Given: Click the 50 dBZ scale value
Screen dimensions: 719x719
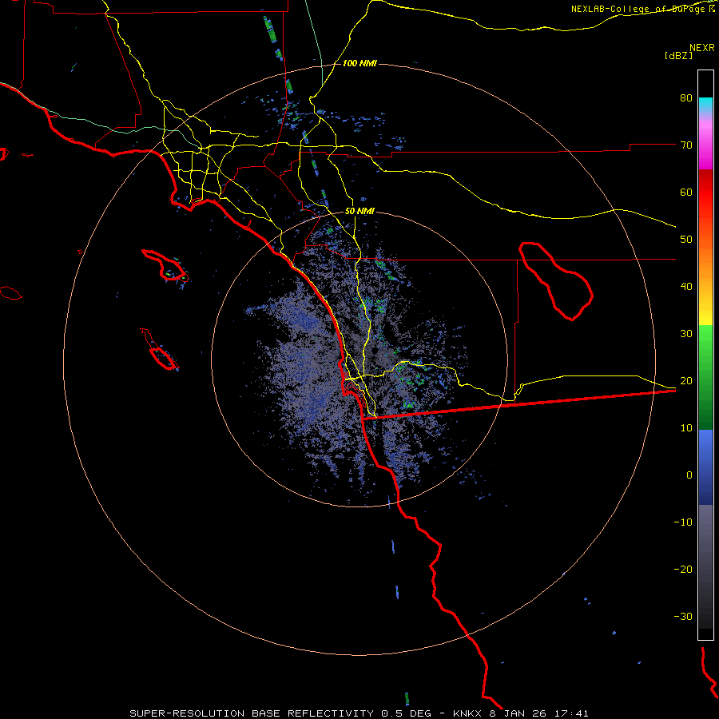Looking at the screenshot, I should click(x=686, y=240).
